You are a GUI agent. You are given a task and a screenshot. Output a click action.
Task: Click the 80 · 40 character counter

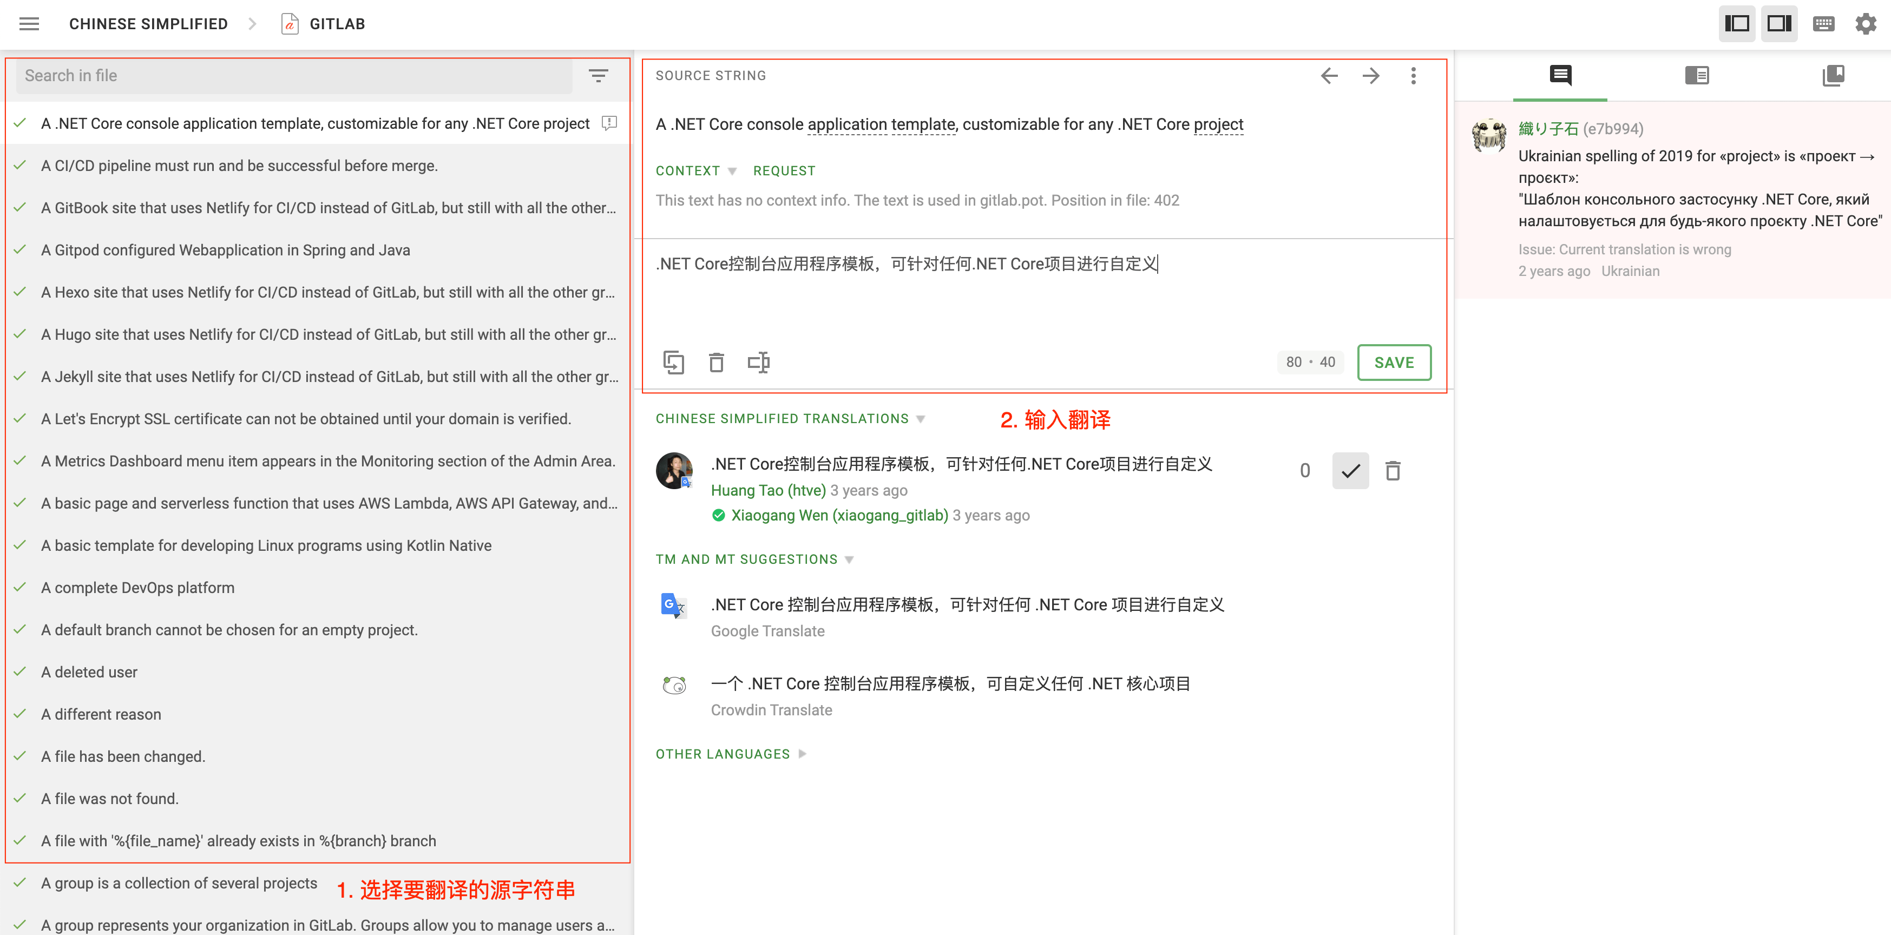click(x=1310, y=362)
